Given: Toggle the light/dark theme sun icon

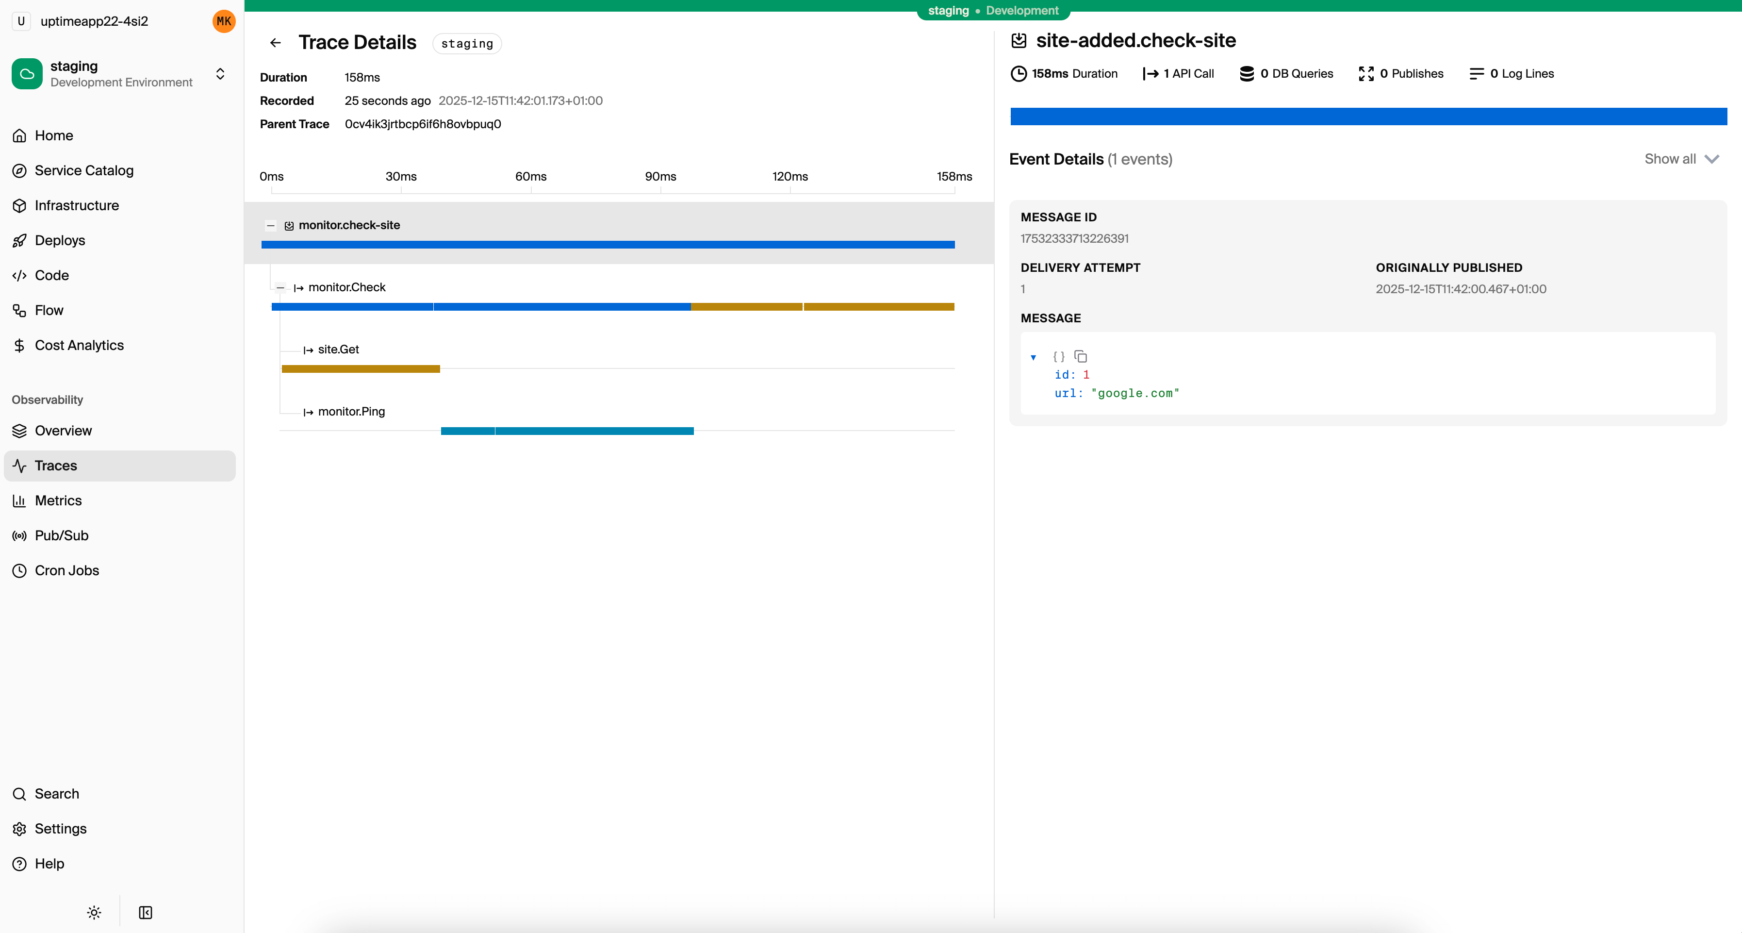Looking at the screenshot, I should coord(94,912).
